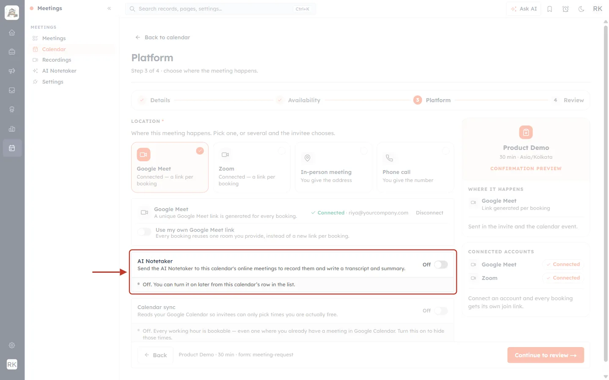The image size is (609, 380).
Task: Turn on the Calendar sync switch
Action: [x=441, y=311]
